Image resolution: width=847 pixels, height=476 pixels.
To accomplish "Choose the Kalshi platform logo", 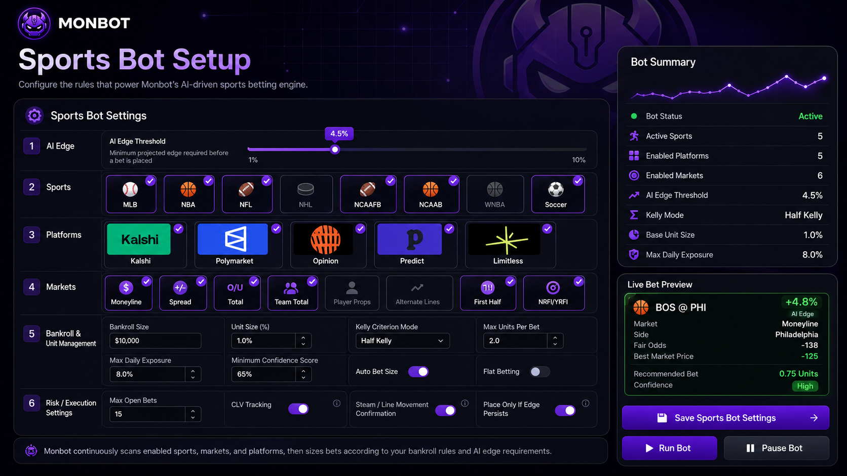I will (139, 239).
